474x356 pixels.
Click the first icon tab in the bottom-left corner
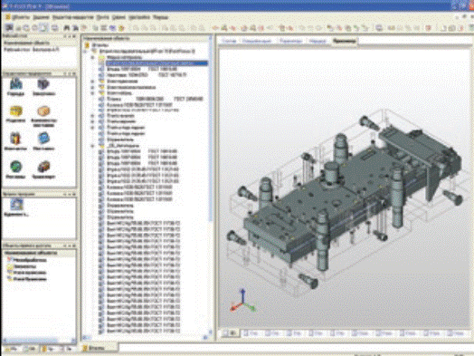(11, 349)
